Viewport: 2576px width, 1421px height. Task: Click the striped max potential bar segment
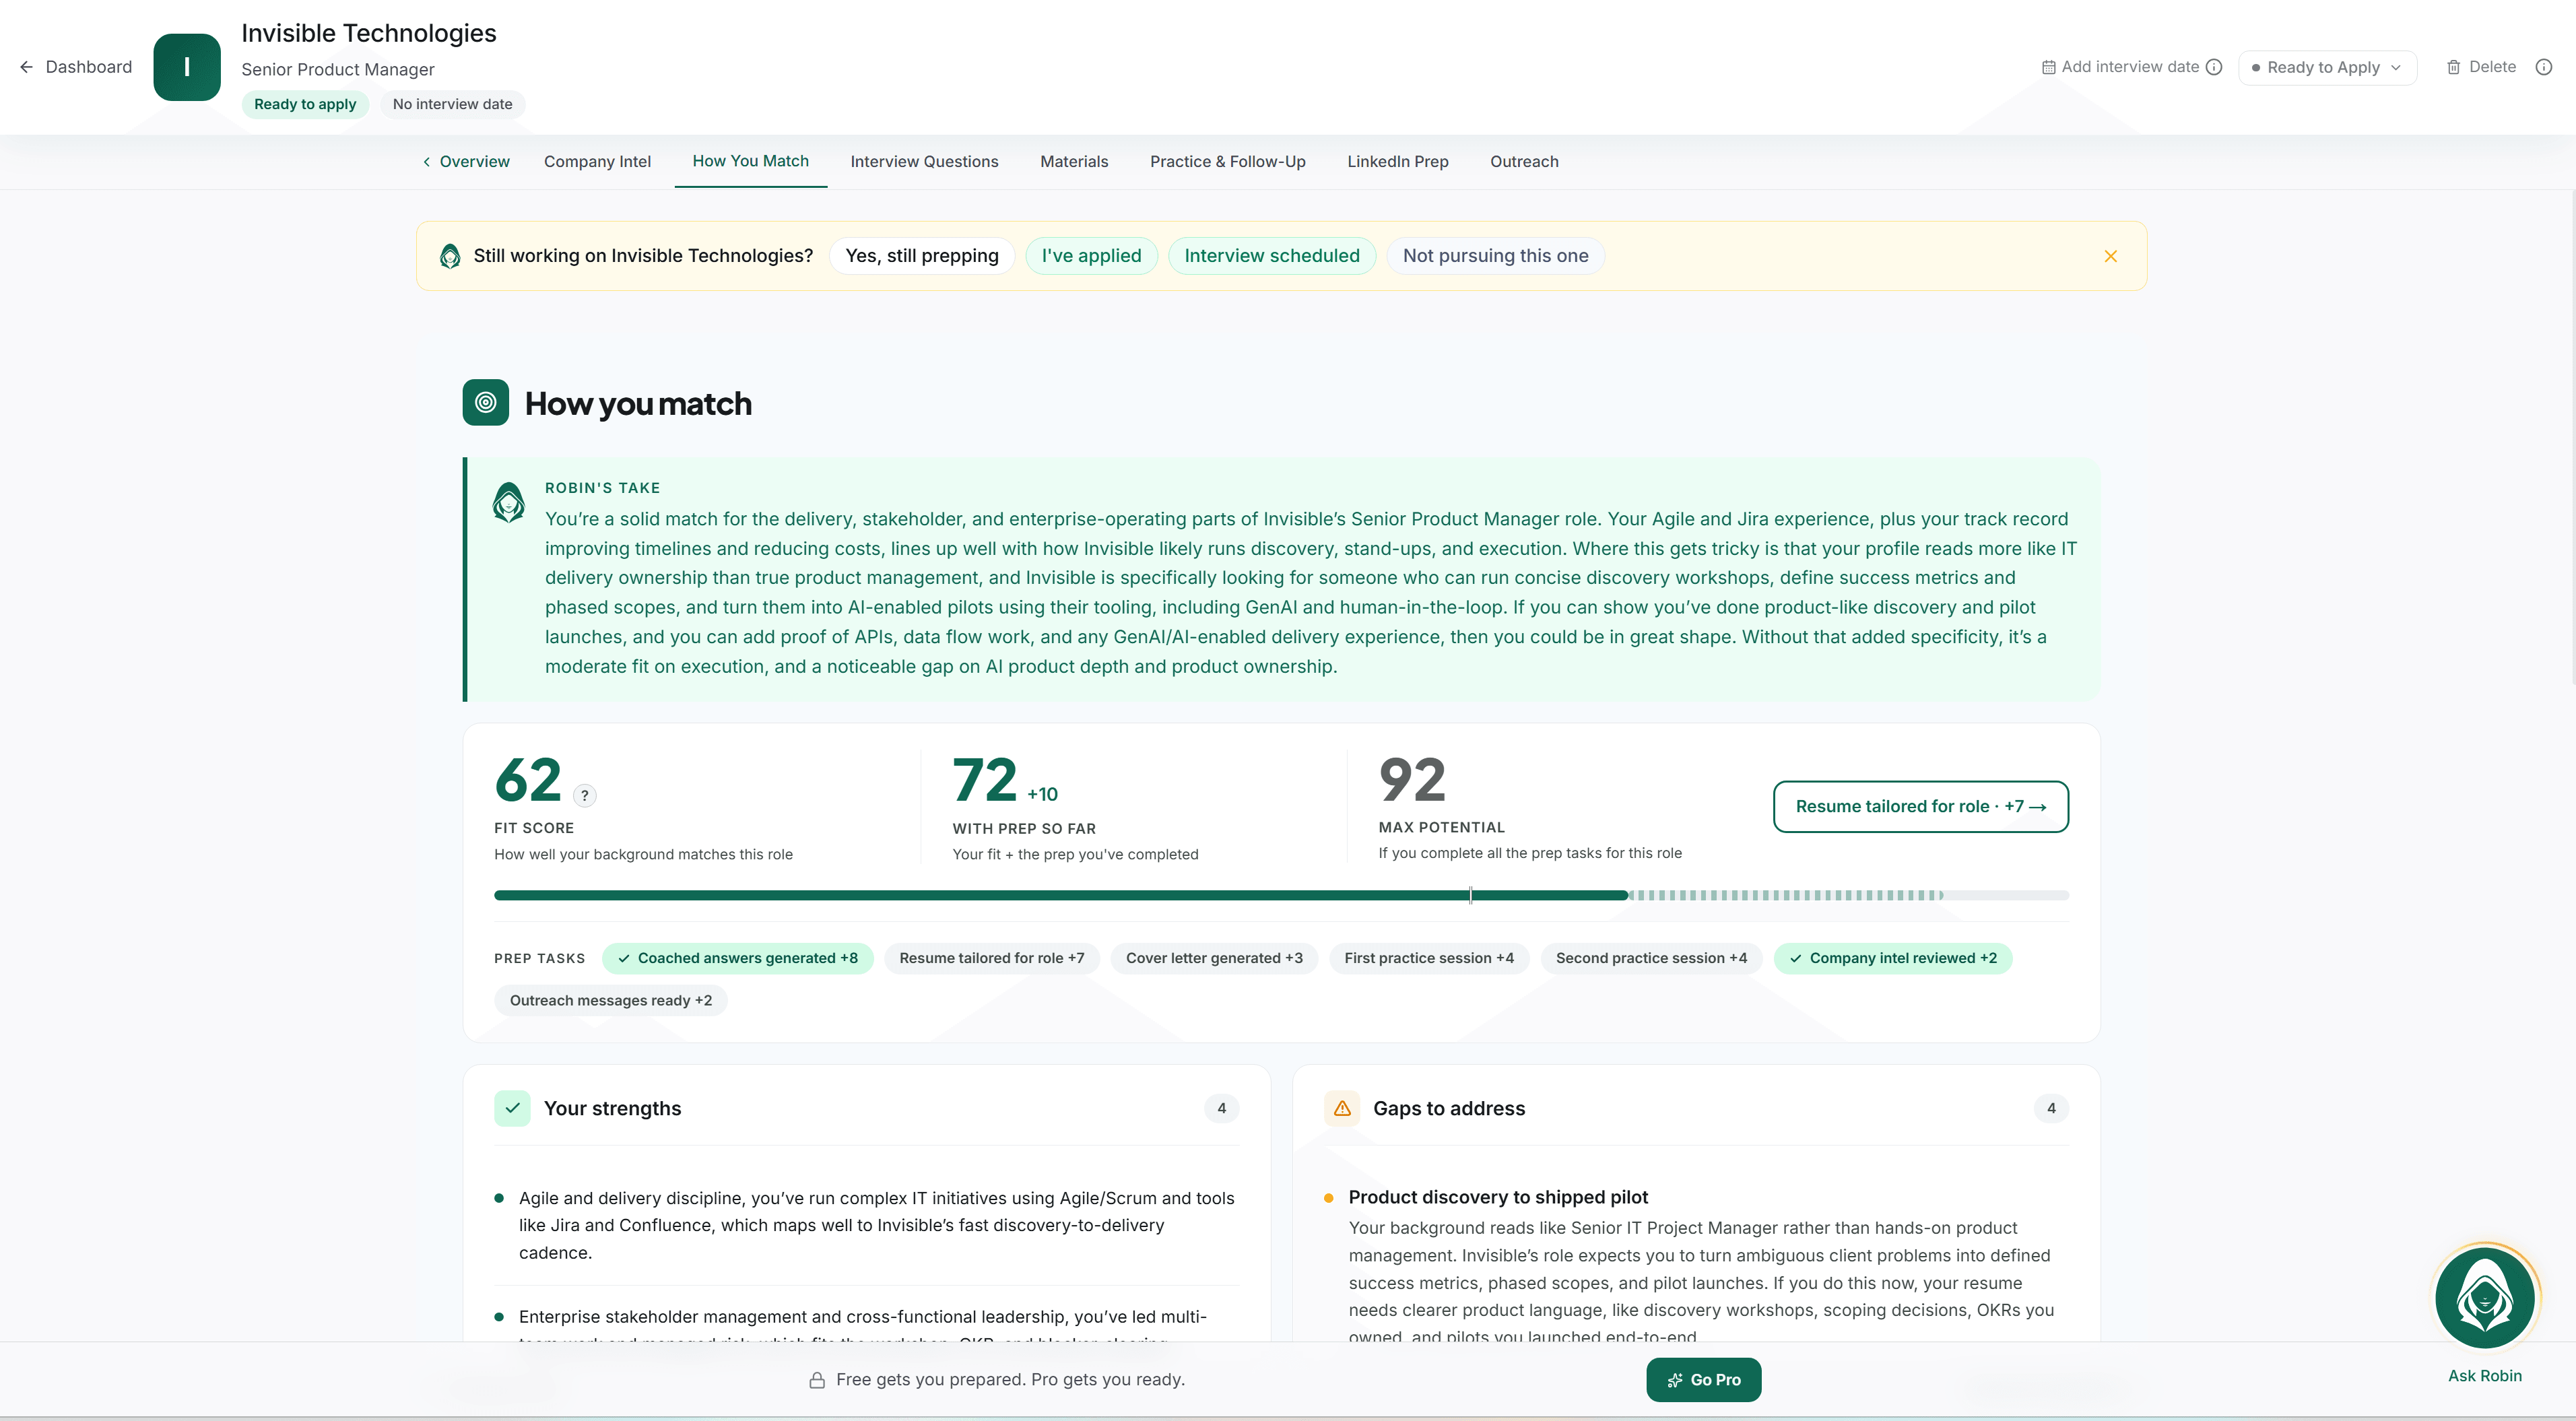1785,895
